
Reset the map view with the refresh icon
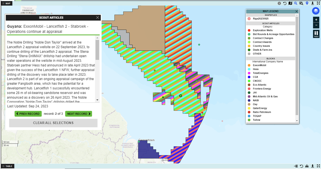point(285,3)
